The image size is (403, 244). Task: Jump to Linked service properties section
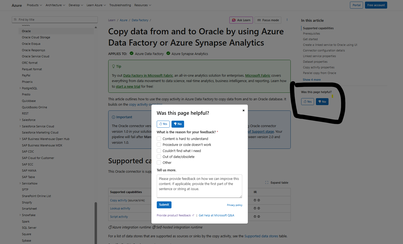click(x=319, y=56)
